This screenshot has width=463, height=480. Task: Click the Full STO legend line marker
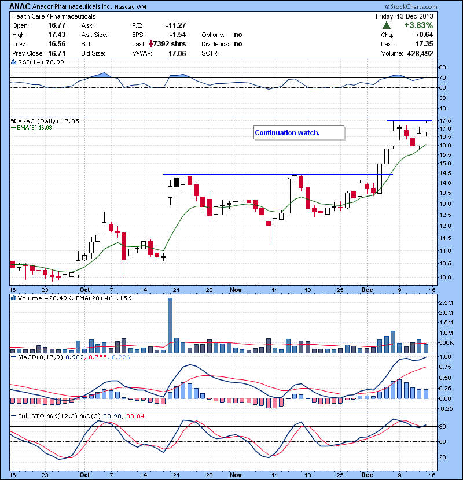(x=13, y=416)
